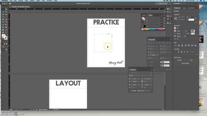207x116 pixels.
Task: Open the Window menu
Action: [49, 1]
